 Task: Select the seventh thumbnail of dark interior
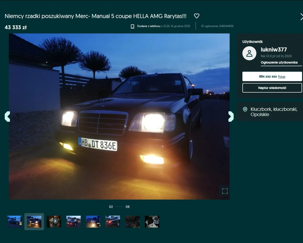(x=132, y=222)
